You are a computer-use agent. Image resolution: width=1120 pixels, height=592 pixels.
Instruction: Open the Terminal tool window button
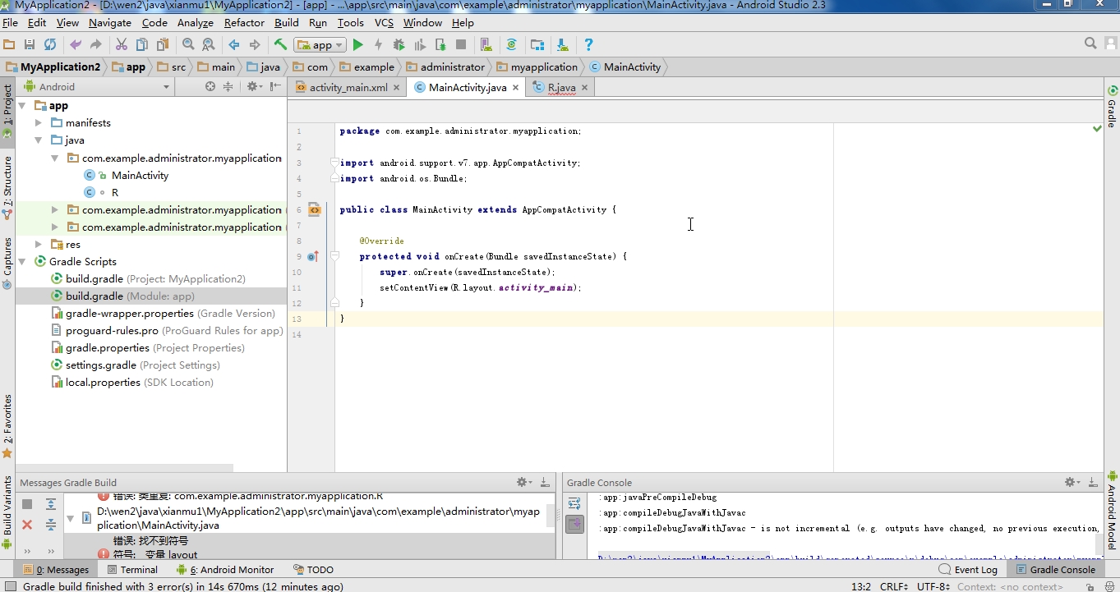coord(131,569)
